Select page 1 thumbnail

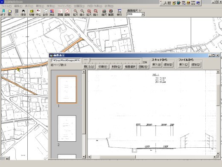pos(67,89)
